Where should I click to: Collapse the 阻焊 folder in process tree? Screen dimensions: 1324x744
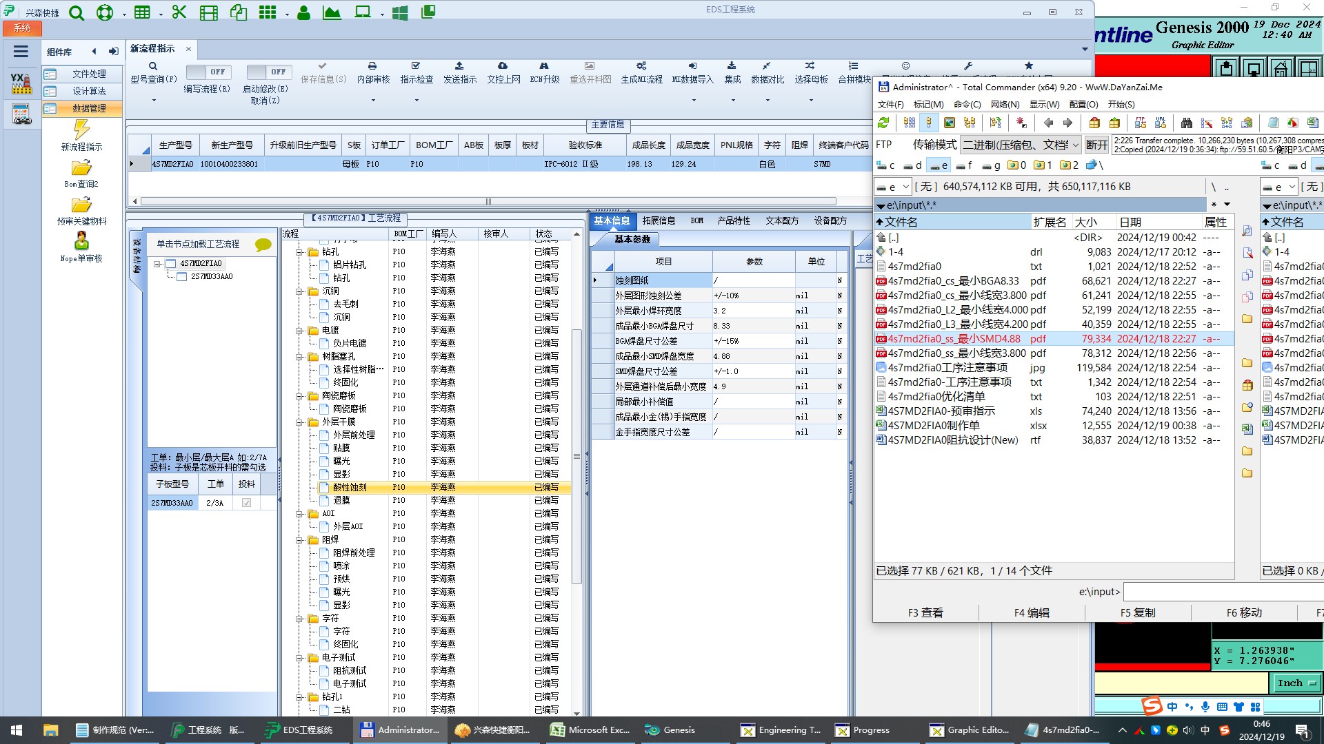300,540
